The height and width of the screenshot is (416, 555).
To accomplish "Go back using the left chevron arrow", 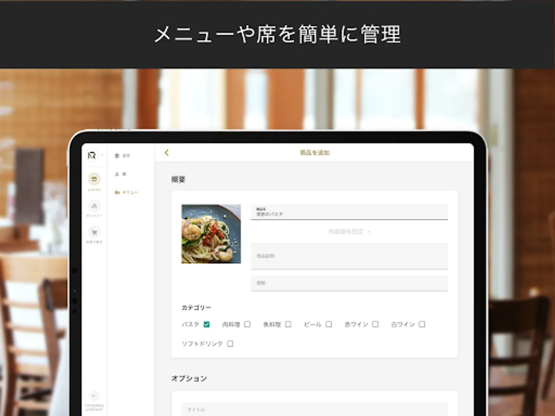I will [167, 153].
